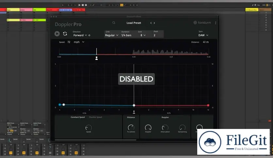Click the white center node on the curve
Viewport: 273px width, 158px height.
(134, 105)
